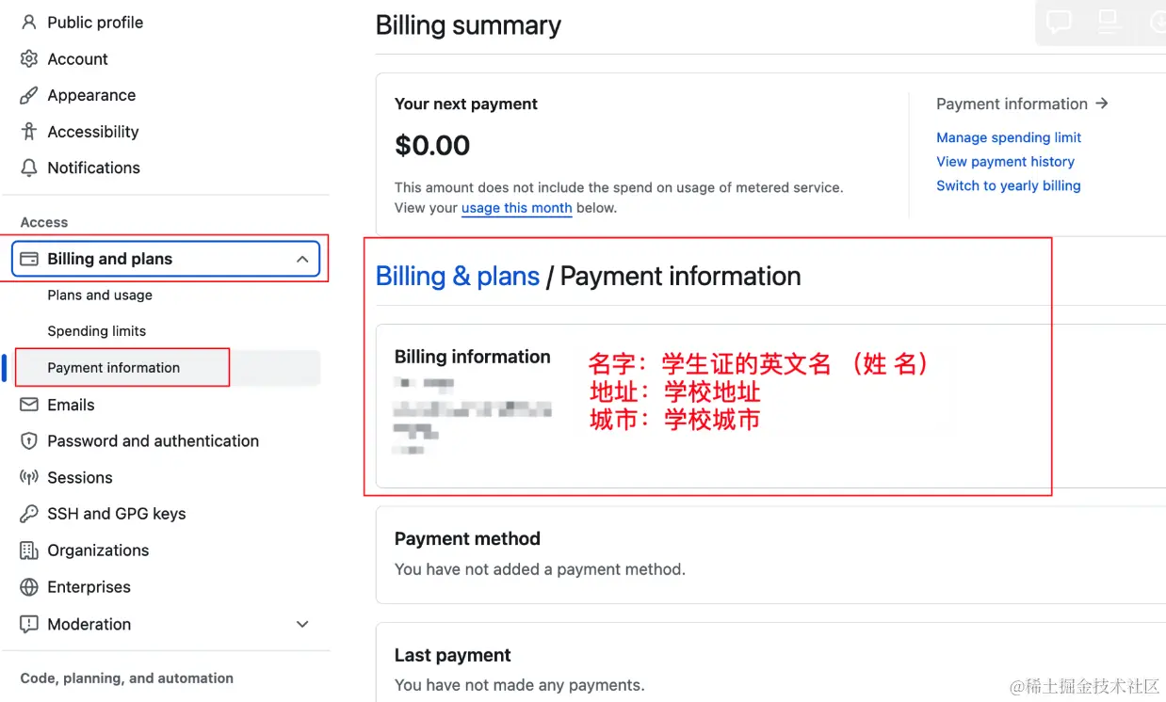Collapse the Billing and plans chevron
Image resolution: width=1166 pixels, height=702 pixels.
(x=301, y=259)
